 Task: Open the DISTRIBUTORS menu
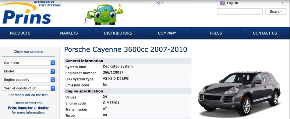(x=118, y=33)
